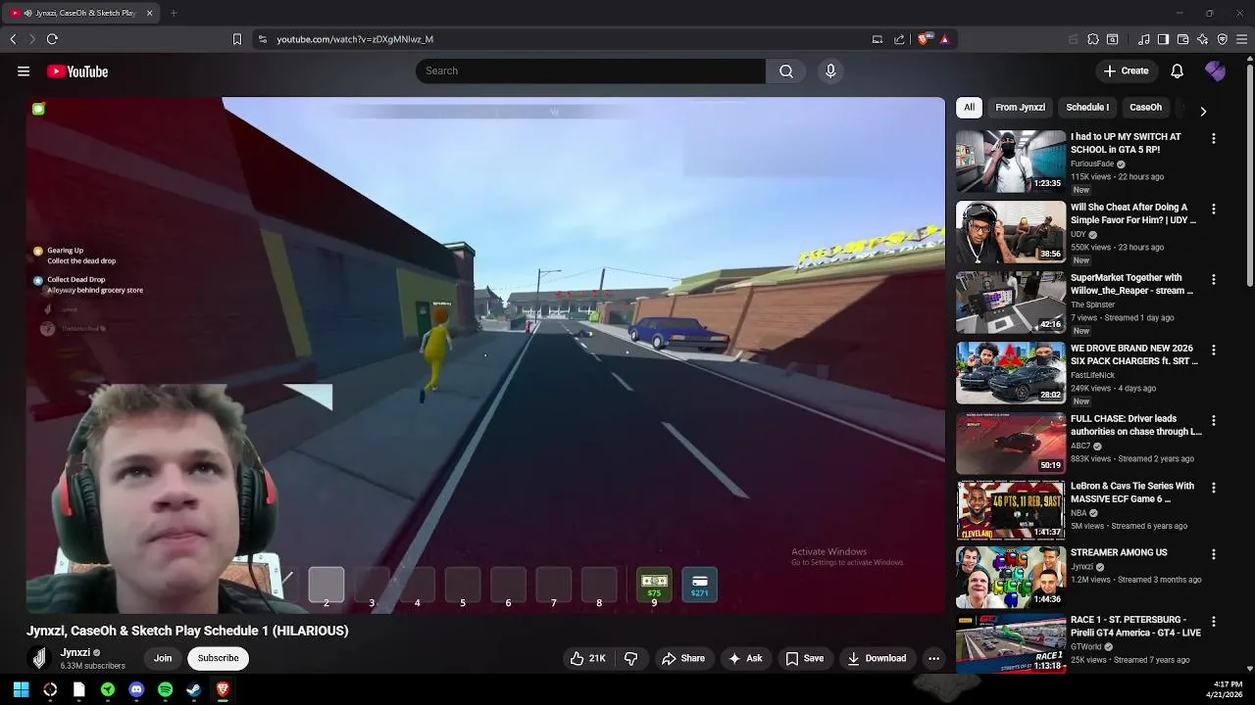
Task: Share this page from the address bar
Action: [x=899, y=39]
